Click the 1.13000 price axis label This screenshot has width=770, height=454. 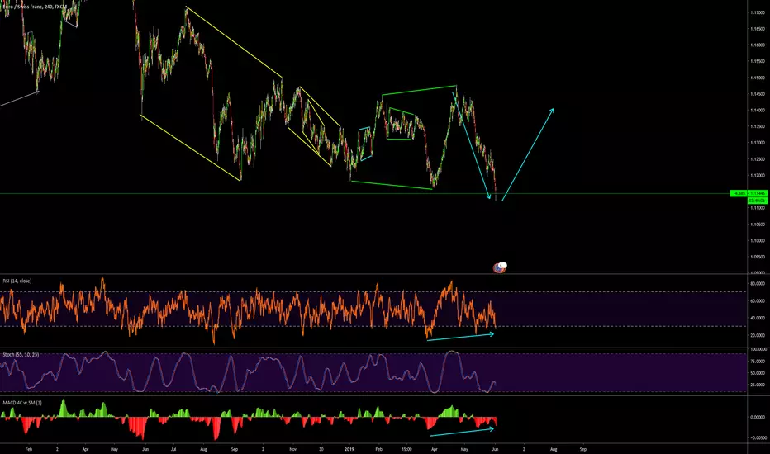click(x=758, y=143)
